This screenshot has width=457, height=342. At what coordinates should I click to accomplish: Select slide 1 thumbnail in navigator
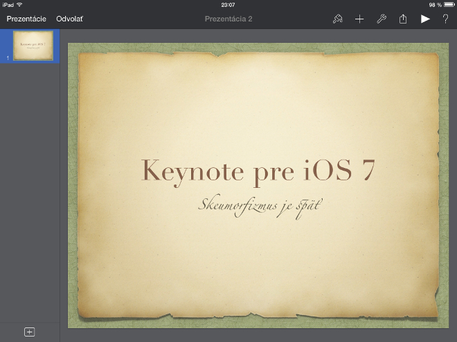pos(33,46)
